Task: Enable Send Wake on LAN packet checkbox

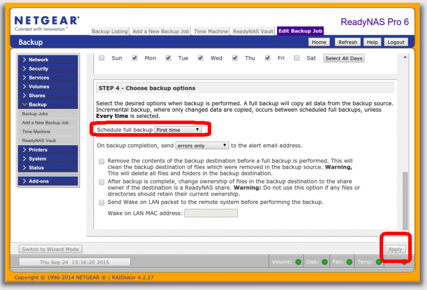Action: coord(101,202)
